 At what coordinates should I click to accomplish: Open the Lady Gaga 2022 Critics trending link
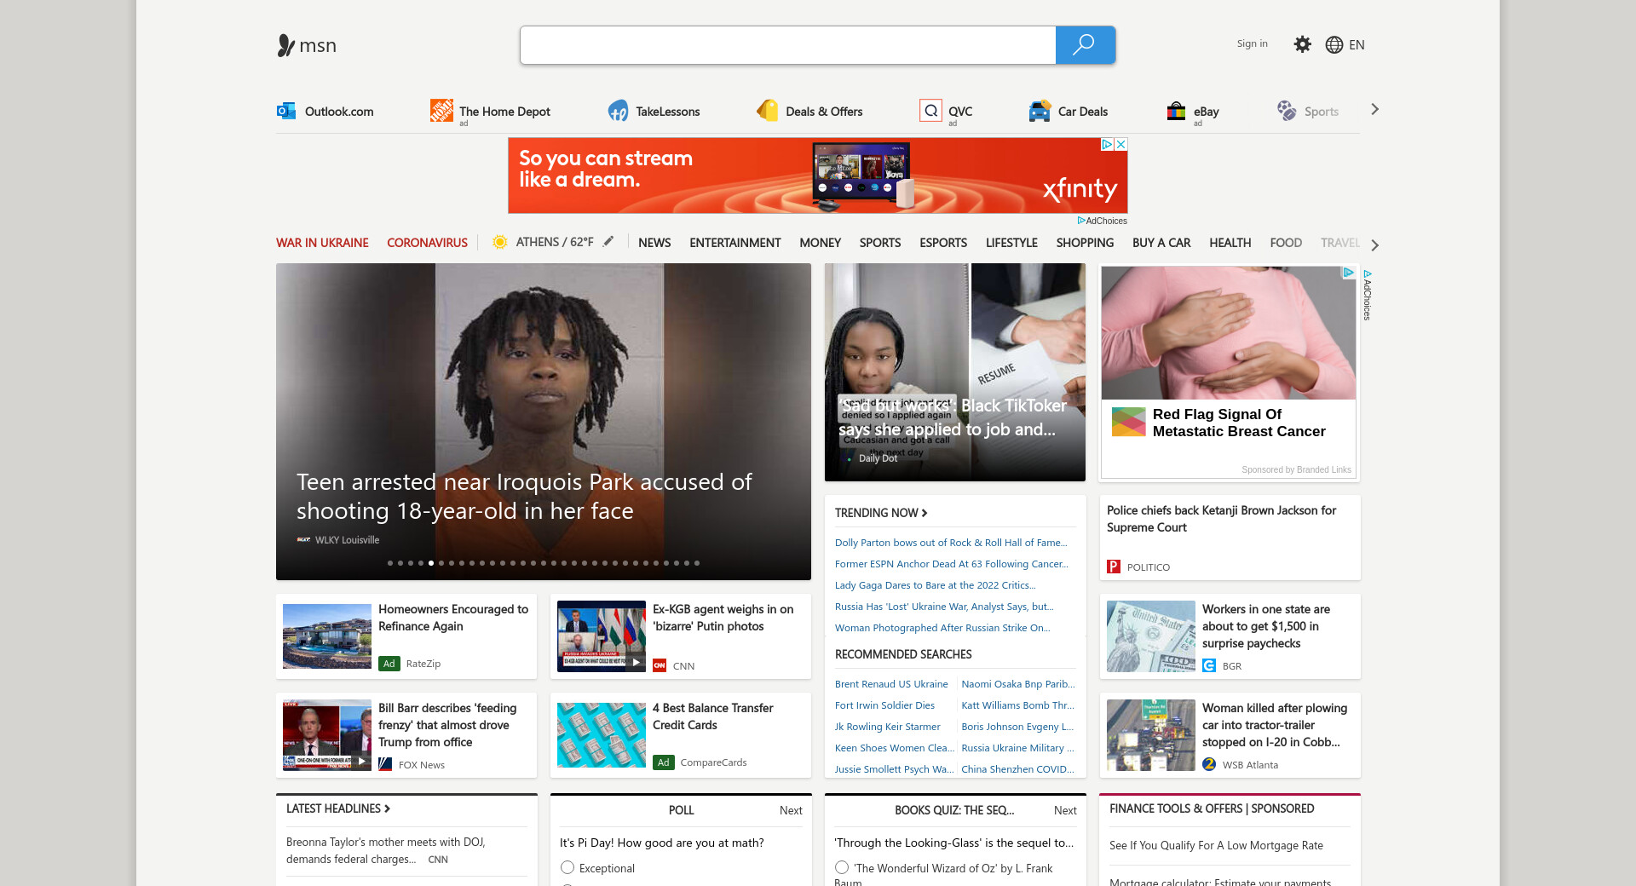(936, 585)
